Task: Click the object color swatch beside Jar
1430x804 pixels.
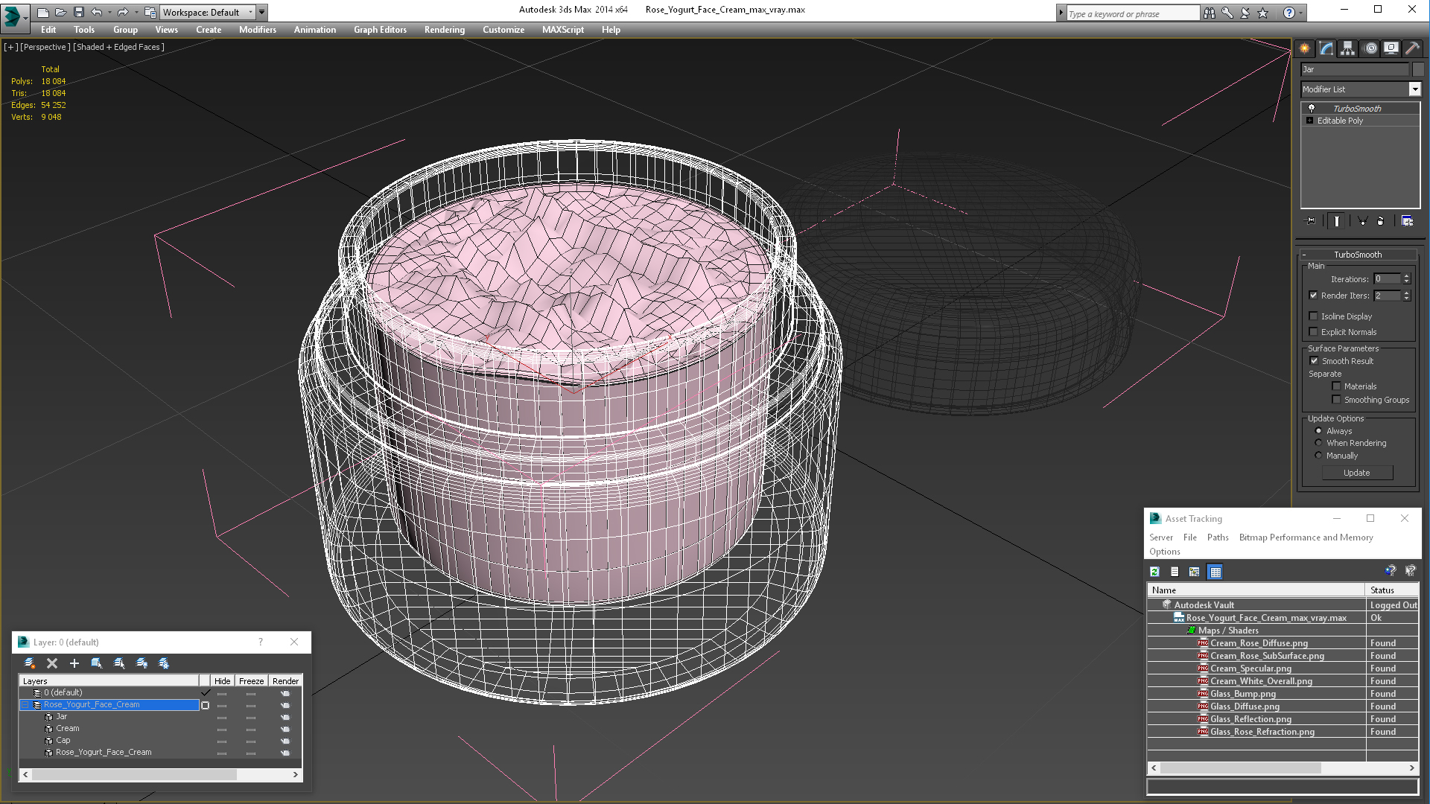Action: 1418,69
